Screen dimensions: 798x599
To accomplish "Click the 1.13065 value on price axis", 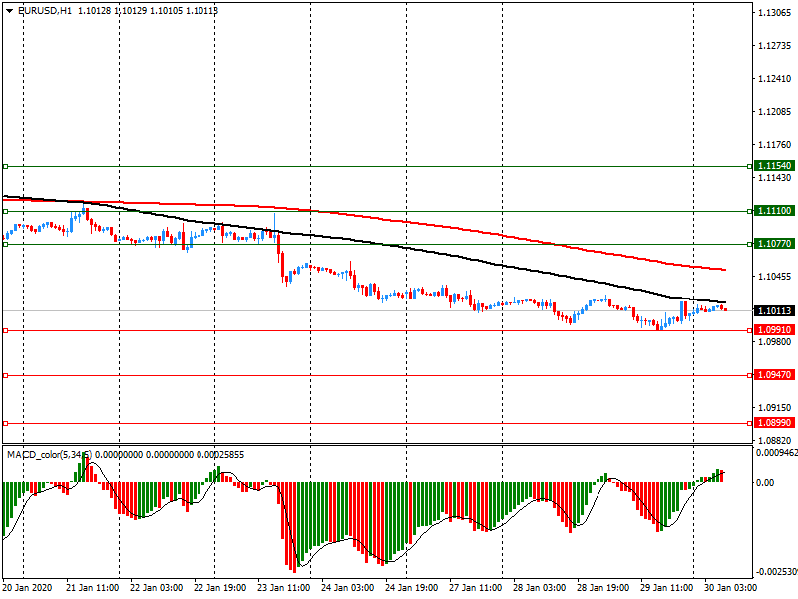I will coord(775,13).
